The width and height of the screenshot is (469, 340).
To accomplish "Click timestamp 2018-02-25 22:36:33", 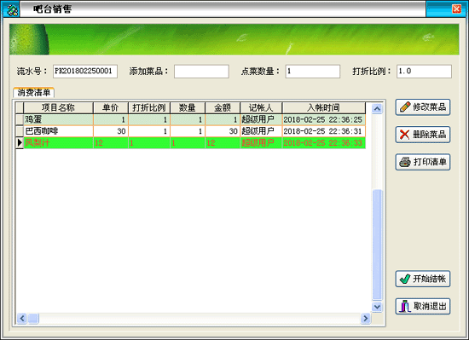I will (x=323, y=143).
